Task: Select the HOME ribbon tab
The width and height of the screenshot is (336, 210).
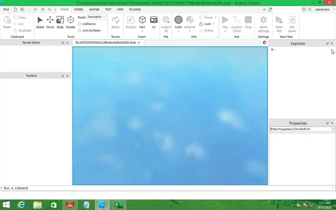Action: (64, 9)
